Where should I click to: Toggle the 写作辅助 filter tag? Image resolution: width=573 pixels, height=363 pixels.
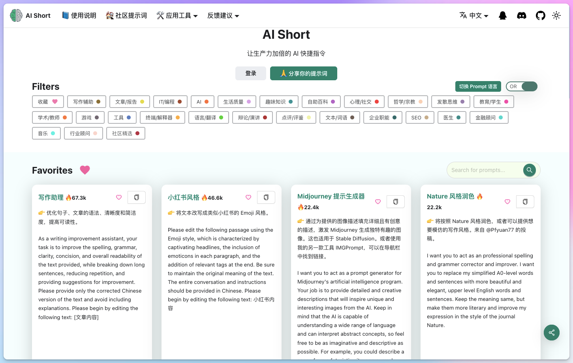coord(86,102)
